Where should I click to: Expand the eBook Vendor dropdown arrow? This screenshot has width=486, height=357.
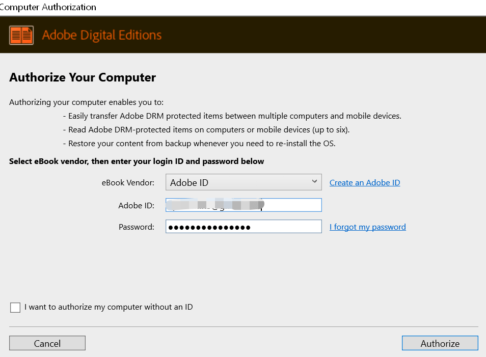point(314,181)
